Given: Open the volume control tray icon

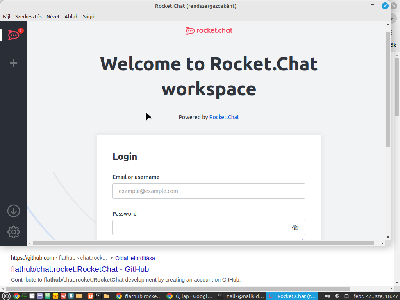Looking at the screenshot, I should tap(328, 296).
